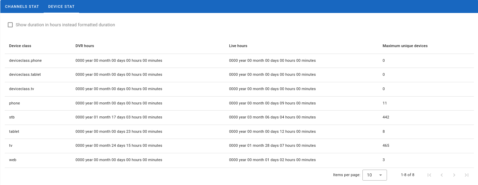Go to the next page arrow
Image resolution: width=478 pixels, height=185 pixels.
[x=454, y=175]
